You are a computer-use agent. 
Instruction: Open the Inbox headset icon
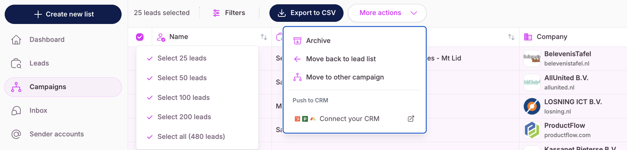[16, 111]
